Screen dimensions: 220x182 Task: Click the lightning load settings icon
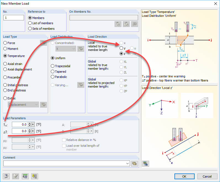pyautogui.click(x=35, y=176)
